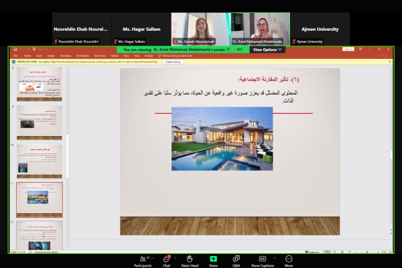The width and height of the screenshot is (402, 268).
Task: Expand the View Options dropdown
Action: (267, 50)
